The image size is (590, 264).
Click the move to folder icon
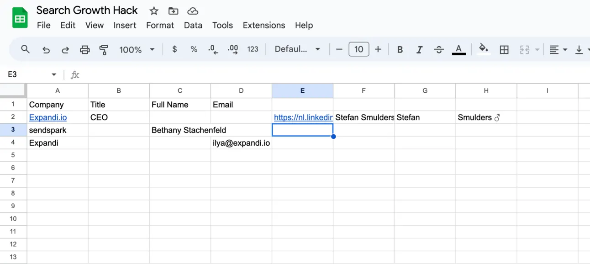173,11
